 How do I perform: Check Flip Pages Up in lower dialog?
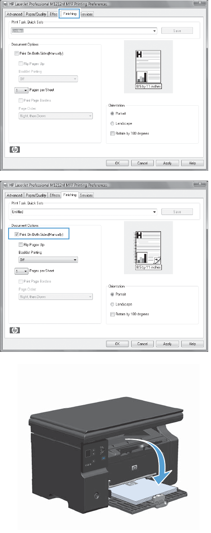pyautogui.click(x=21, y=244)
